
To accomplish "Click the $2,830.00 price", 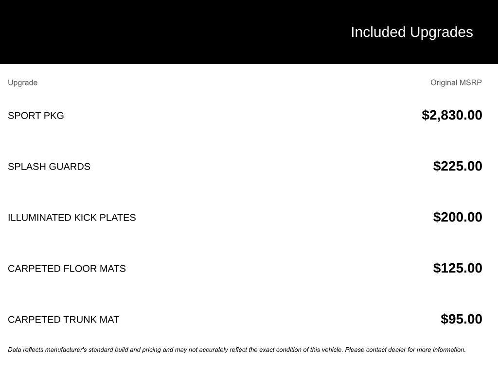I will click(452, 115).
